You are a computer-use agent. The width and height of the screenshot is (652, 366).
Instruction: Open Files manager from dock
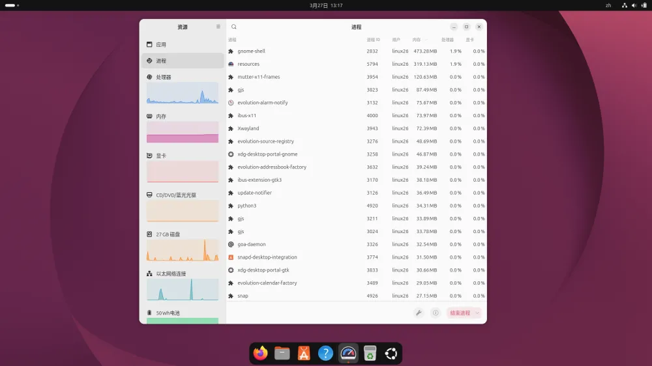(x=282, y=354)
